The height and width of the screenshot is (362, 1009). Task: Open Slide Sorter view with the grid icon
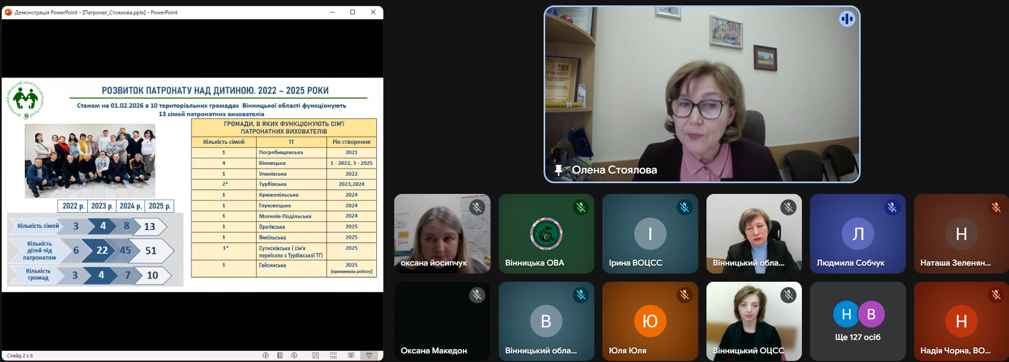[x=333, y=356]
